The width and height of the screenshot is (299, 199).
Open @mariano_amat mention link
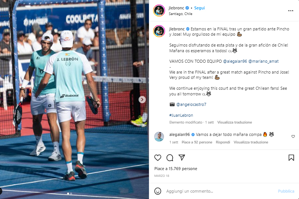(263, 61)
